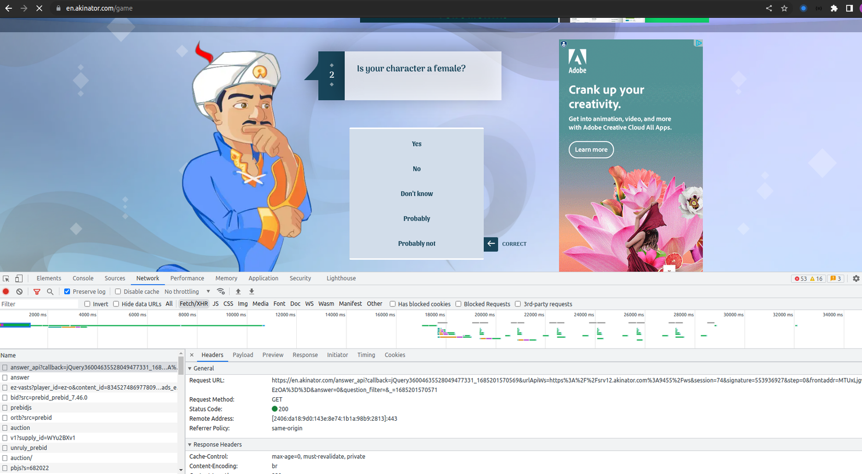862x474 pixels.
Task: Open the Lighthouse tab
Action: tap(341, 279)
